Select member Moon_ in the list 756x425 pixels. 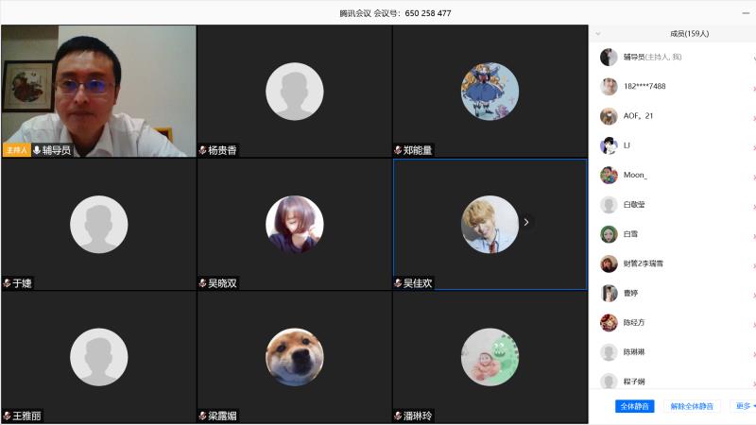pos(673,175)
